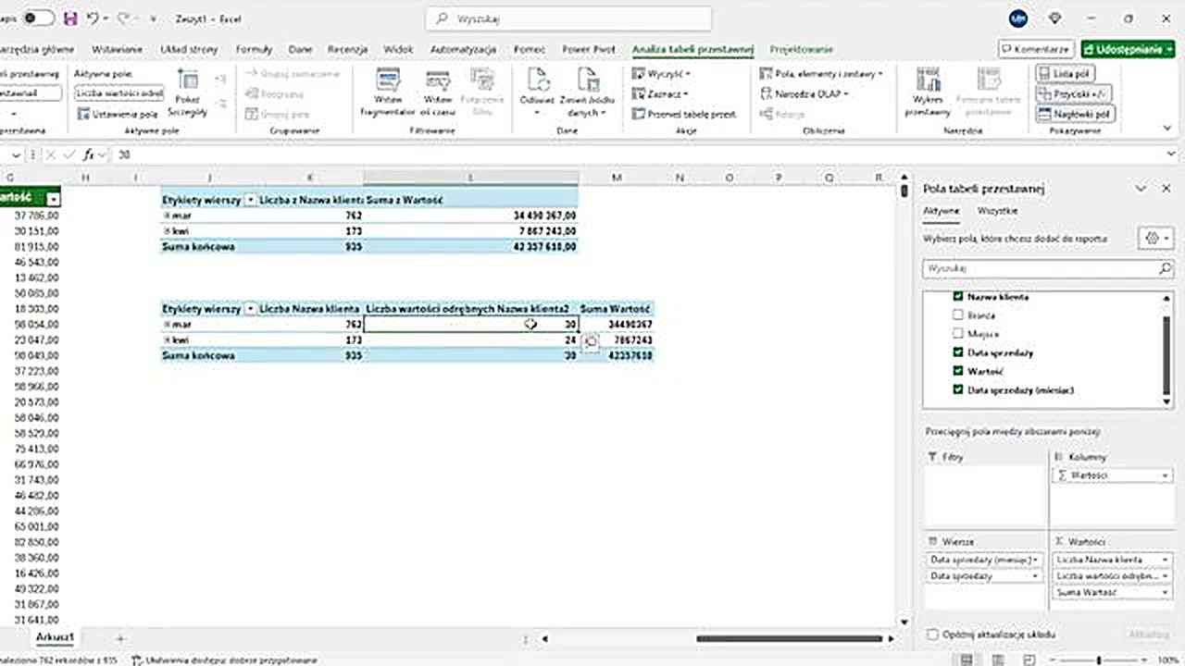The image size is (1185, 666).
Task: Open Etykiety wierszy filter dropdown in lower pivot
Action: pyautogui.click(x=250, y=309)
